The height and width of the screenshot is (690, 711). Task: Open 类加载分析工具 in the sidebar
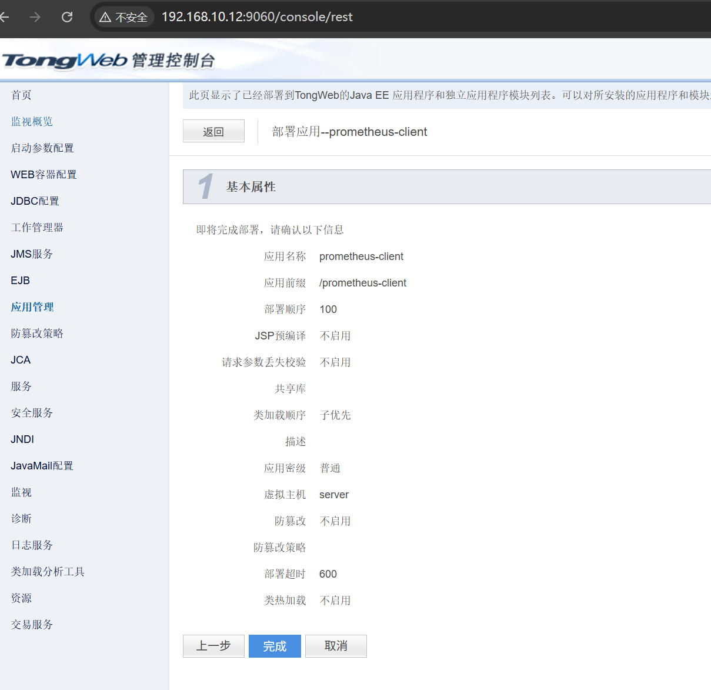coord(48,572)
